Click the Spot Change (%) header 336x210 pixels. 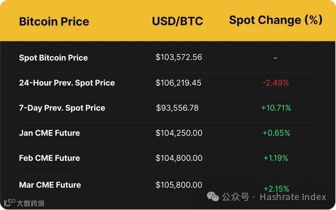click(275, 20)
